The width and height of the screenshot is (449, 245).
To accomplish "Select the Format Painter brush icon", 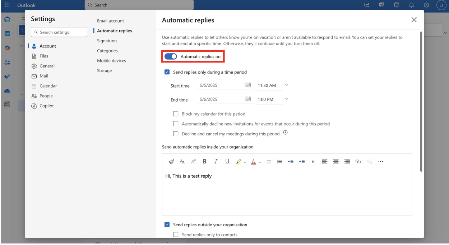I will (171, 162).
